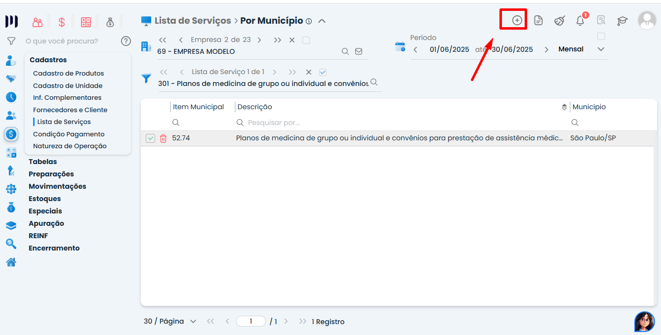Go to previous Empresa with single left arrow

pos(181,40)
